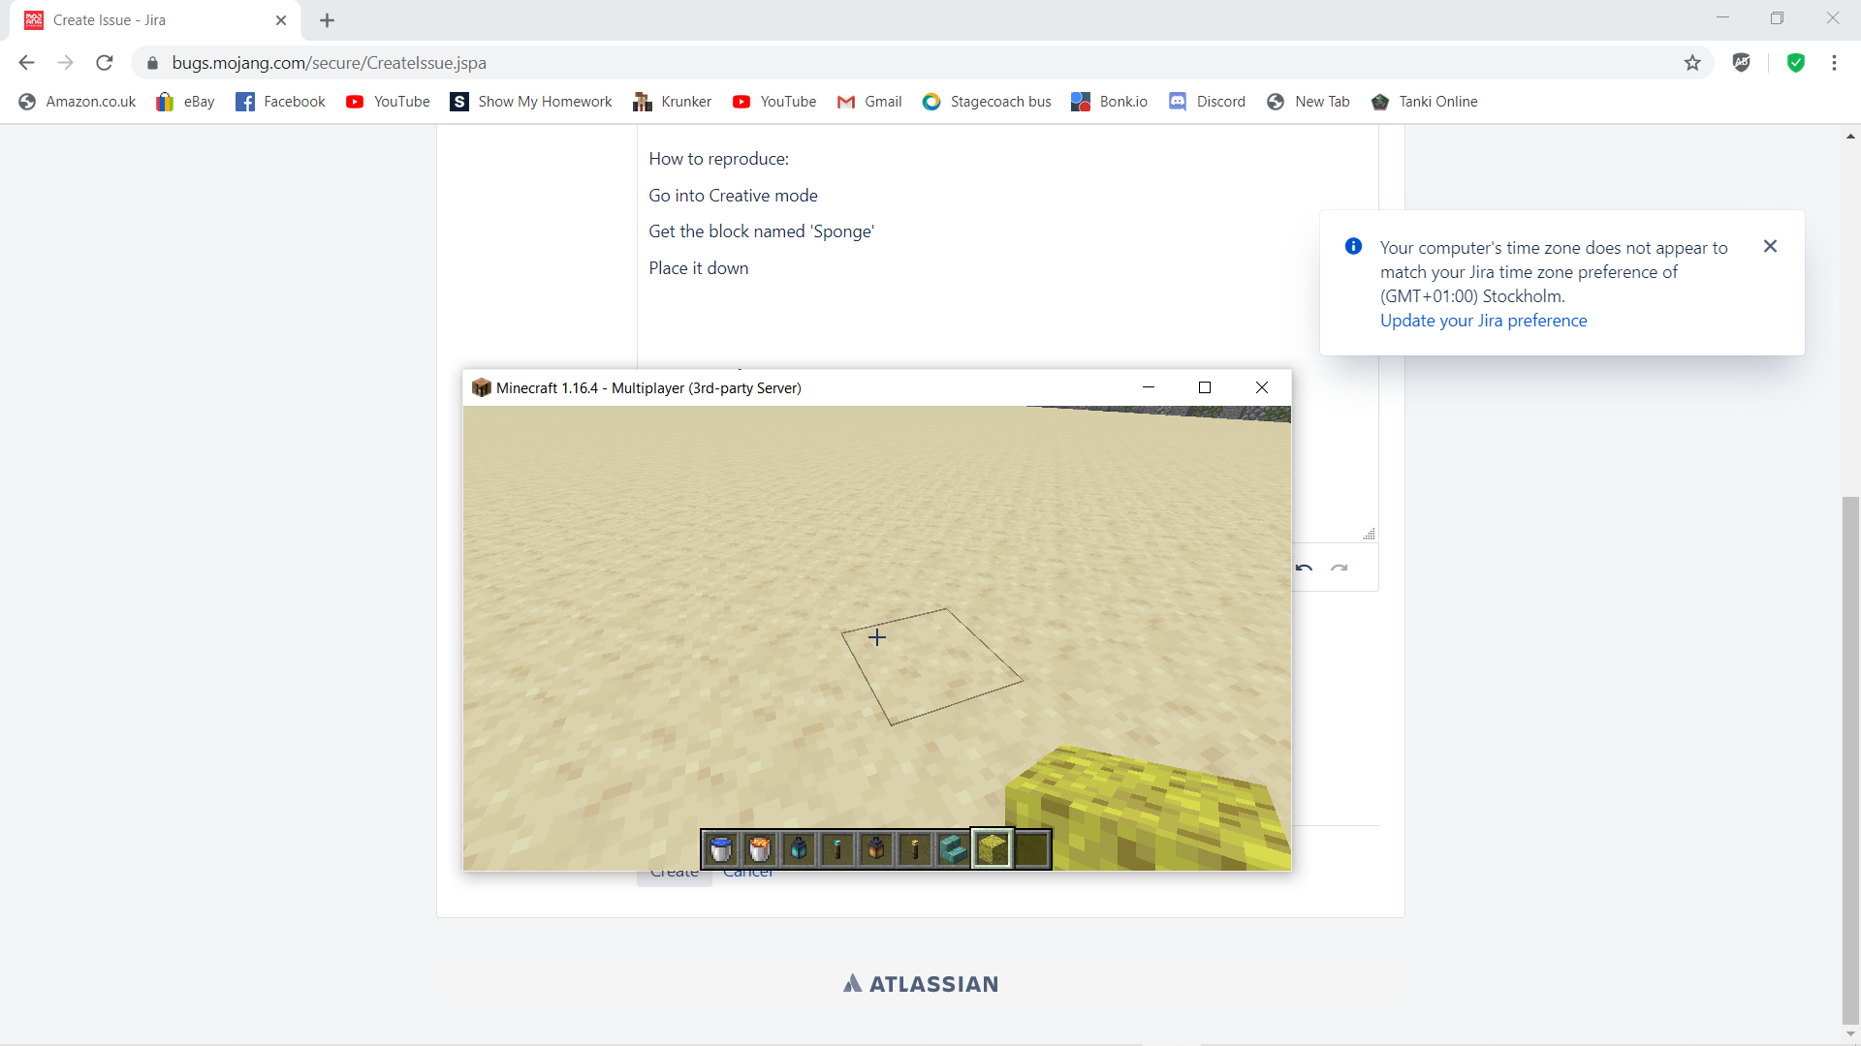The width and height of the screenshot is (1861, 1046).
Task: Click the redo arrow in editor
Action: click(1340, 569)
